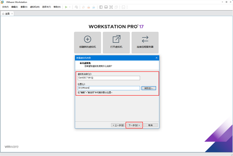Open the 虚拟机(M) menu
233x156 pixels.
[x=35, y=7]
